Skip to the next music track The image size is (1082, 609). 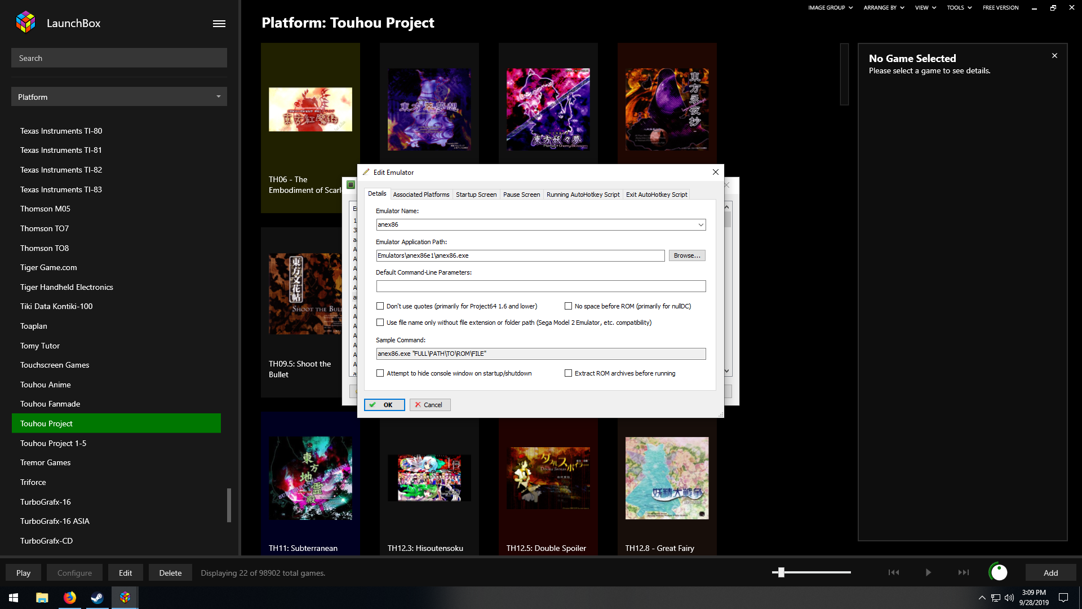coord(964,572)
